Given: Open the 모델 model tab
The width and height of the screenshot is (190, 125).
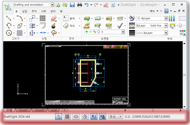Looking at the screenshot, I should 9,110.
